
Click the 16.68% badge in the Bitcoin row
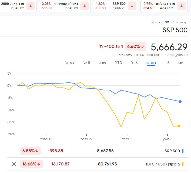pyautogui.click(x=31, y=164)
